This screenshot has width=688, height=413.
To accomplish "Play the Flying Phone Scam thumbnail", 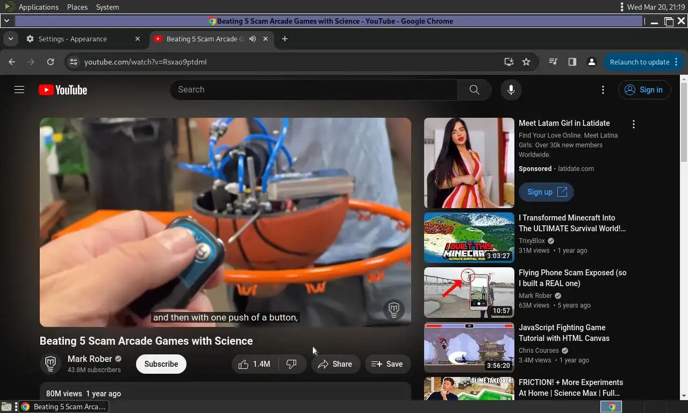I will tap(469, 293).
